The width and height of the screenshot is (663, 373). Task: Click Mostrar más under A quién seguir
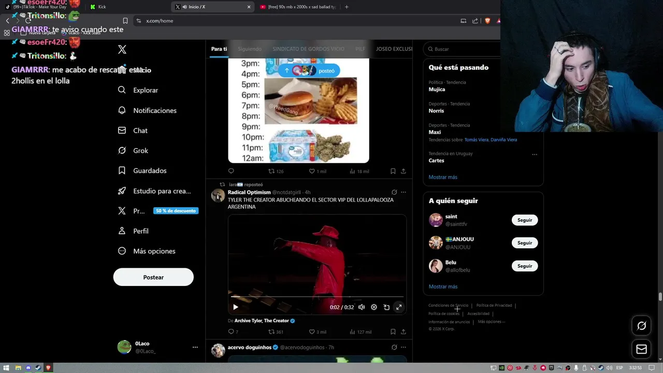click(x=443, y=286)
